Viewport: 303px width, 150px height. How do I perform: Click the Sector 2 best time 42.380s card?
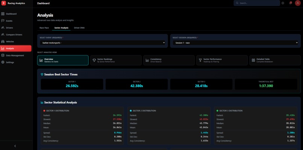pyautogui.click(x=136, y=84)
